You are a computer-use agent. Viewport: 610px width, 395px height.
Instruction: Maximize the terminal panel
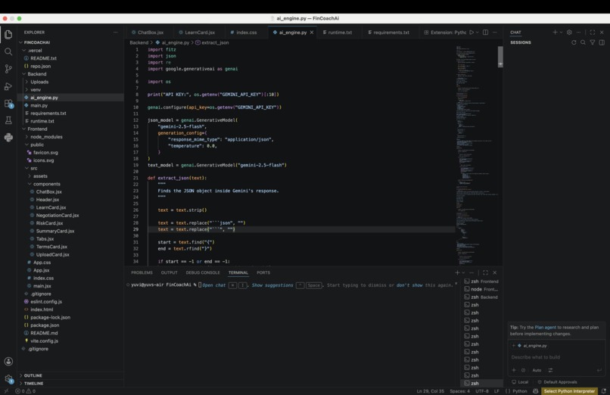click(486, 272)
